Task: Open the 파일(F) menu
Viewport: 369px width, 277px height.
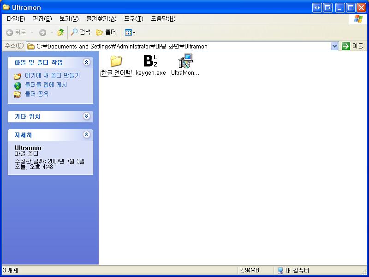Action: pyautogui.click(x=16, y=19)
